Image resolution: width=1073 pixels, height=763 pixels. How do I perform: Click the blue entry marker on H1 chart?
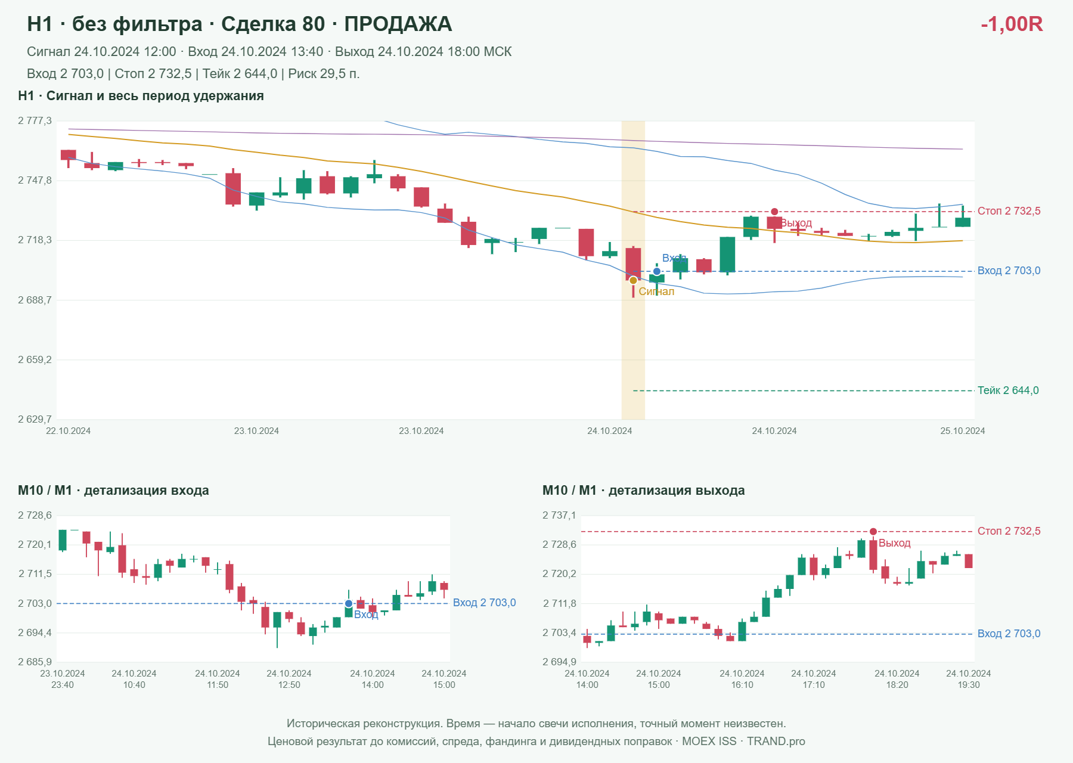coord(656,271)
